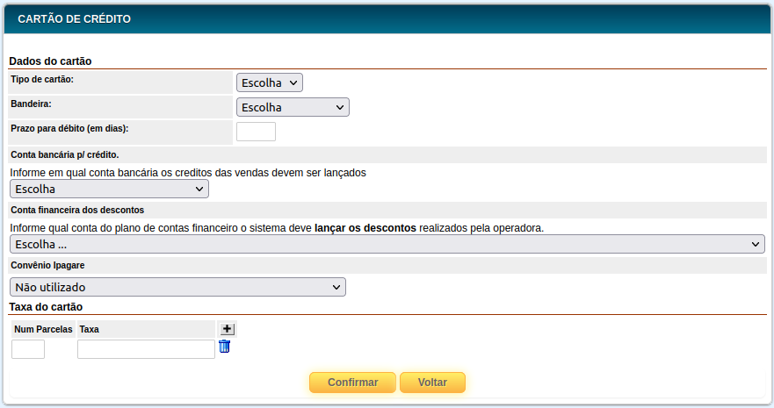Expand the Bandeira selection dropdown
The image size is (774, 408).
click(x=293, y=107)
